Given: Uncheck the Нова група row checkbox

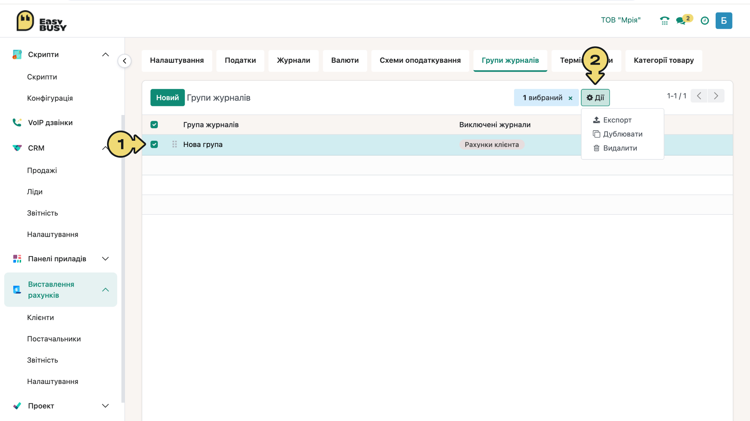Looking at the screenshot, I should click(x=154, y=144).
